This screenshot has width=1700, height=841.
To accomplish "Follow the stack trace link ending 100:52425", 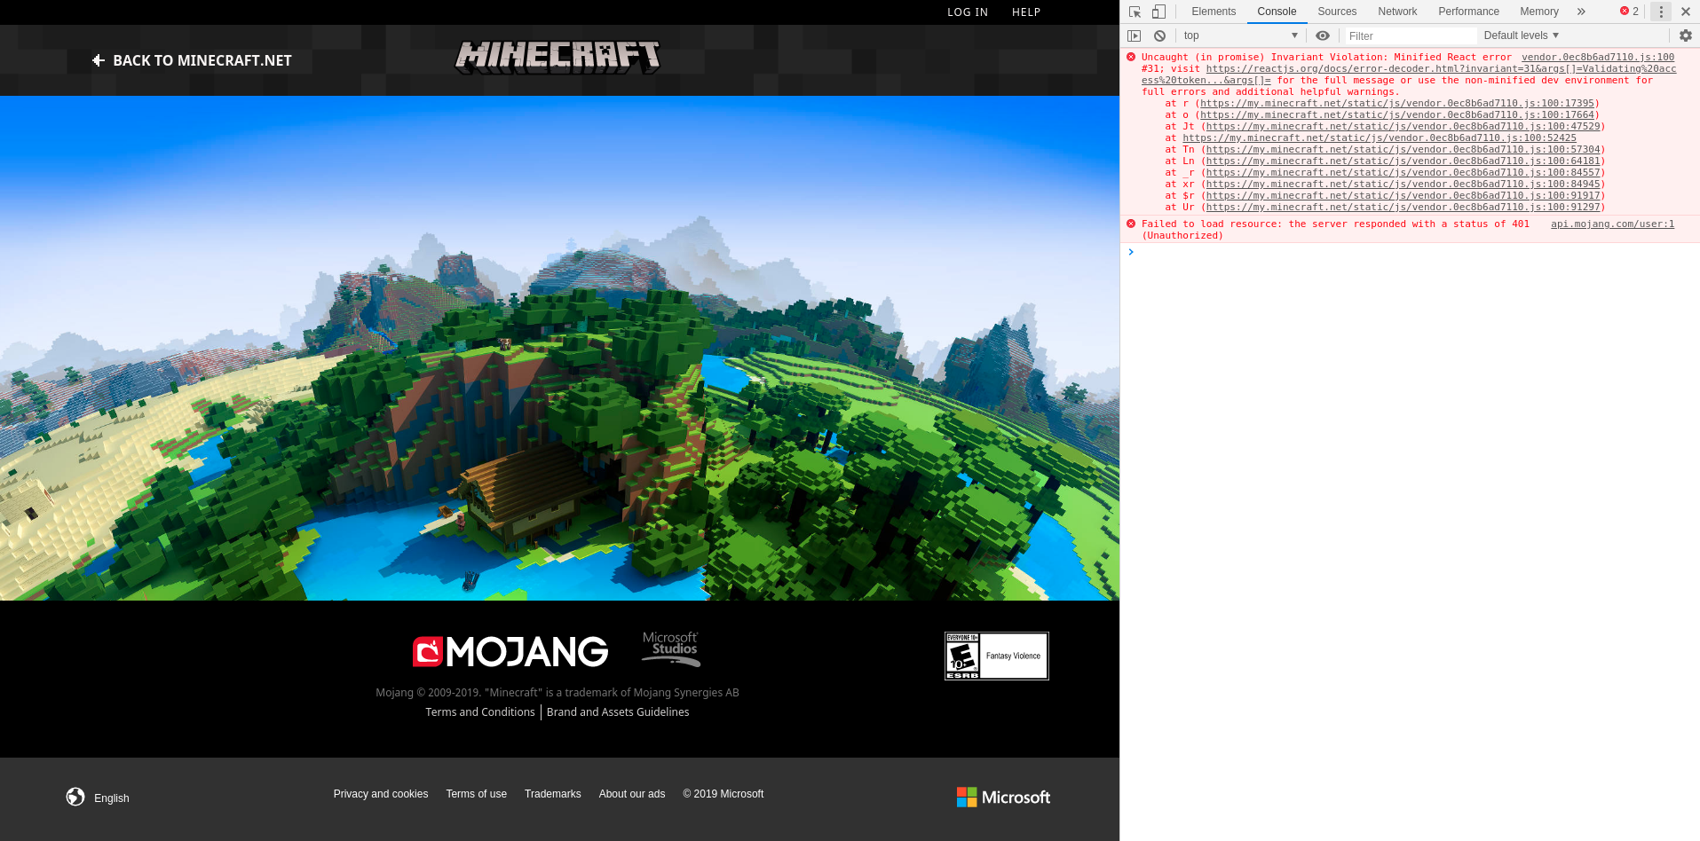I will coord(1380,138).
